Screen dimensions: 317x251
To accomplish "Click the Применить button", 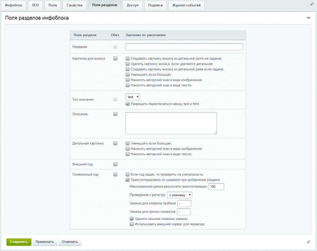I will [45, 242].
